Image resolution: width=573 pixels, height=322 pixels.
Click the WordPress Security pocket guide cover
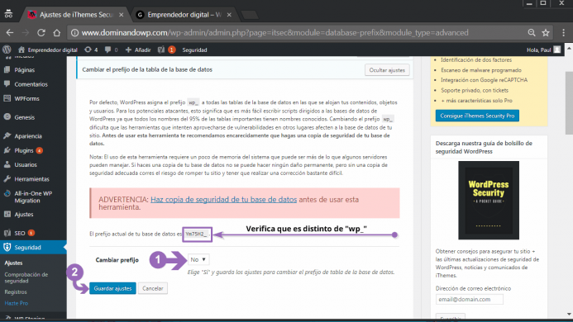(x=489, y=201)
